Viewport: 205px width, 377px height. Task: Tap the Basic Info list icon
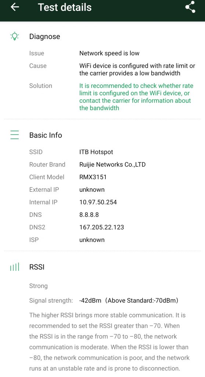[14, 135]
